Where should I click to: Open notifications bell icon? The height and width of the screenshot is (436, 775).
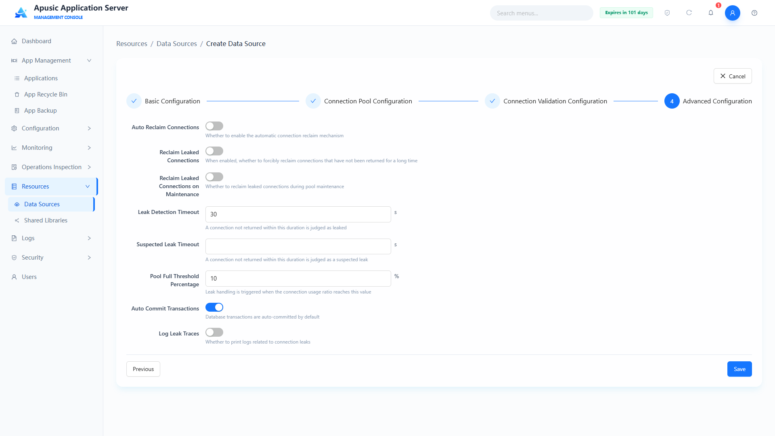pyautogui.click(x=711, y=13)
